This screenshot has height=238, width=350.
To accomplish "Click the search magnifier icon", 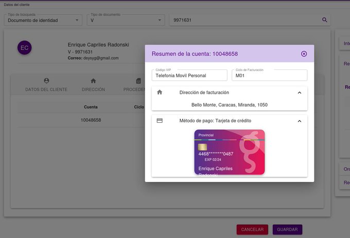I will pyautogui.click(x=324, y=20).
